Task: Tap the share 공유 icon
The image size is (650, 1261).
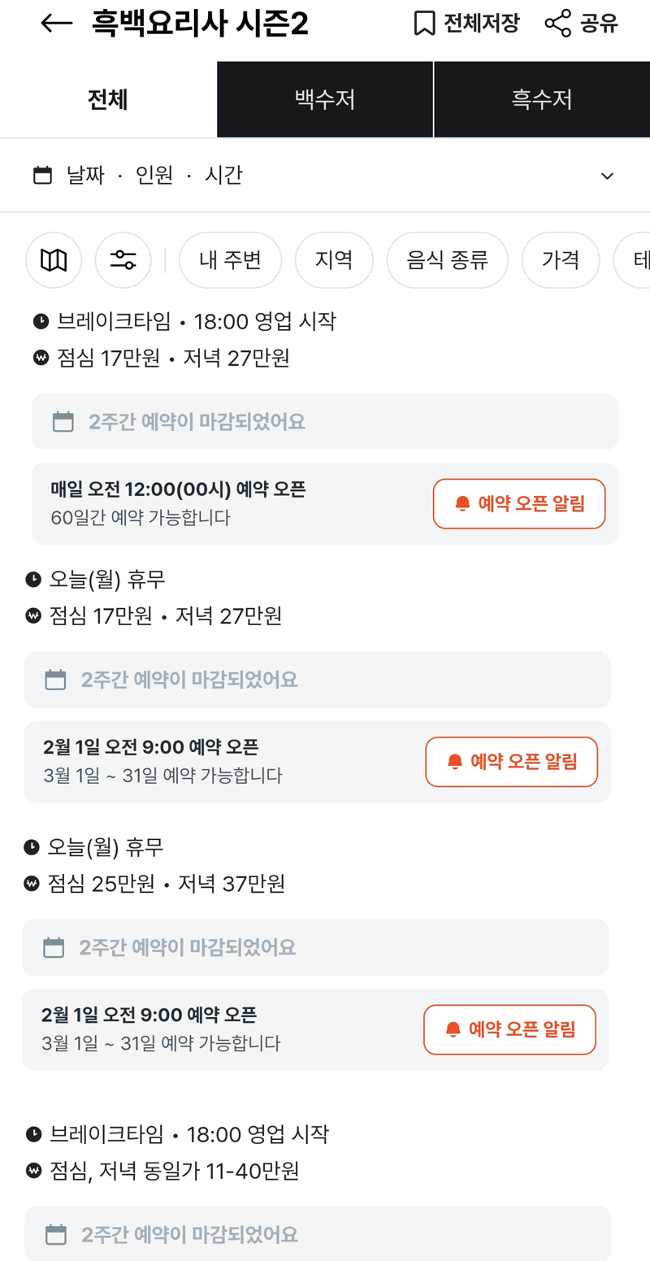Action: 558,24
